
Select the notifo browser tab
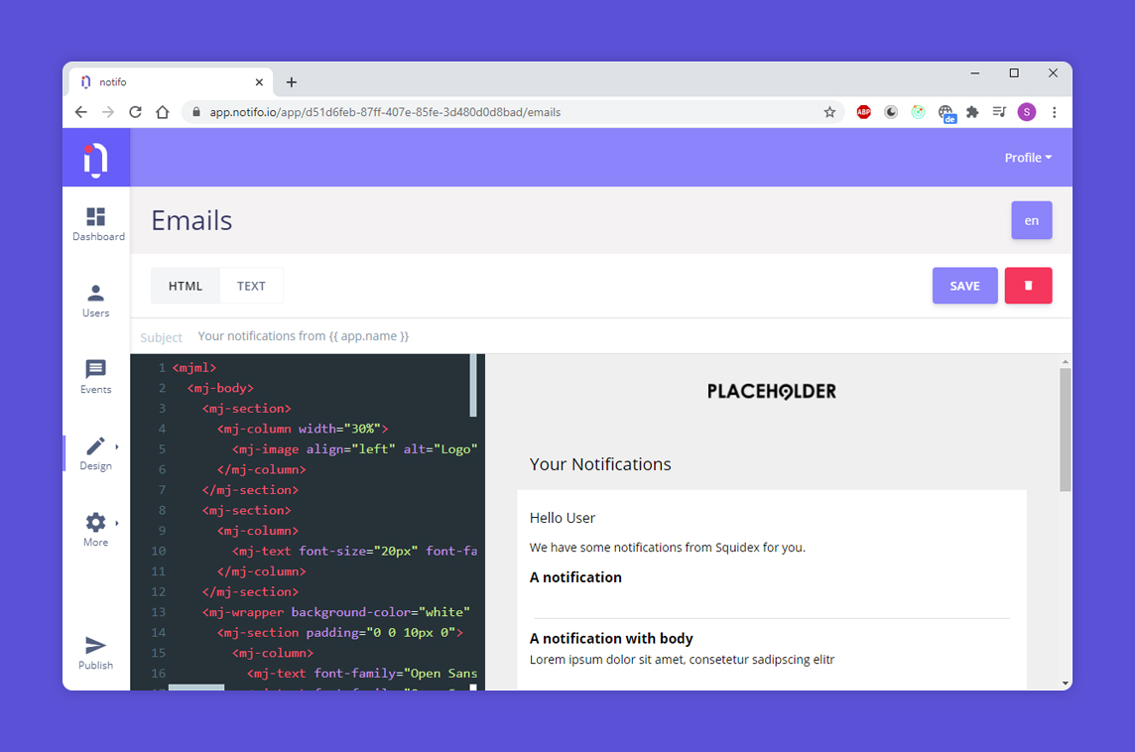coord(172,82)
